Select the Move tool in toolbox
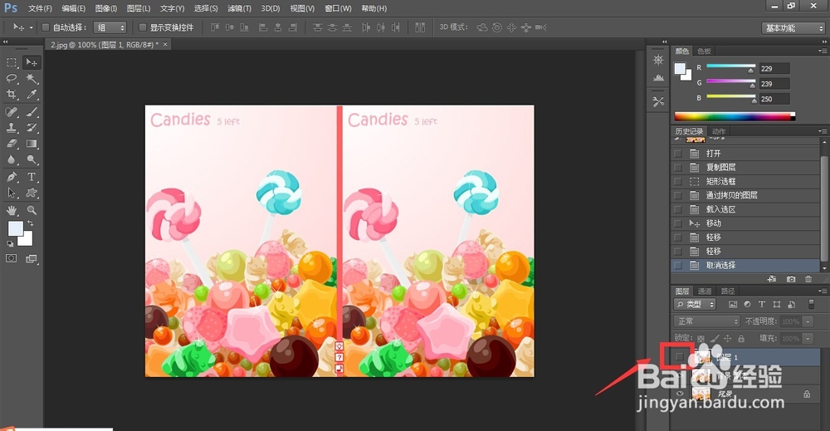The image size is (830, 431). pos(32,62)
